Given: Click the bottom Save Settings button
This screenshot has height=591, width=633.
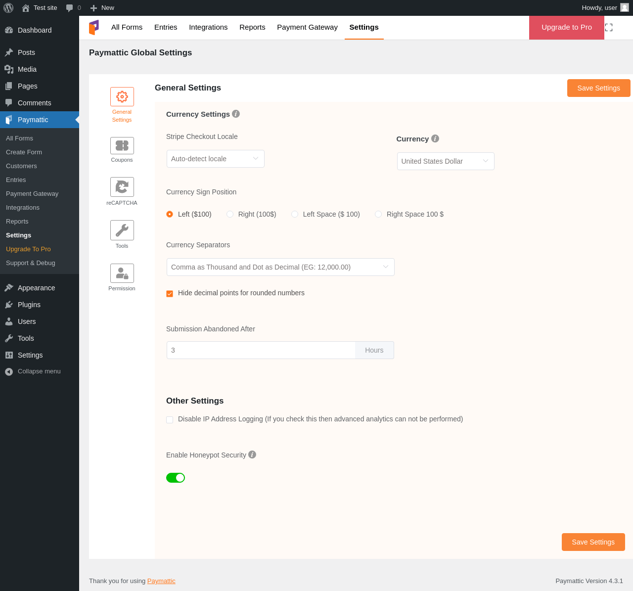Looking at the screenshot, I should click(x=593, y=542).
